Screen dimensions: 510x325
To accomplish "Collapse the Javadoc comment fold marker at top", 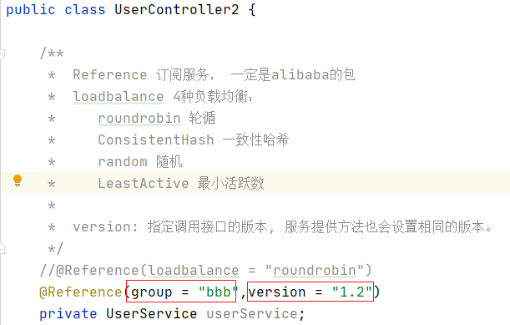I will point(2,54).
